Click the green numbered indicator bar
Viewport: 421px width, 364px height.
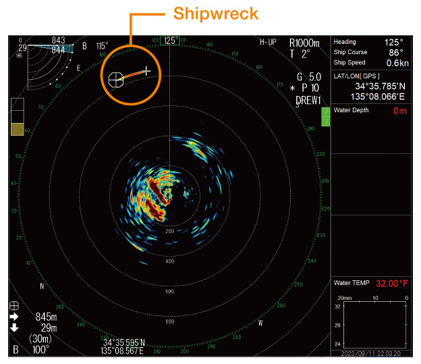(326, 116)
